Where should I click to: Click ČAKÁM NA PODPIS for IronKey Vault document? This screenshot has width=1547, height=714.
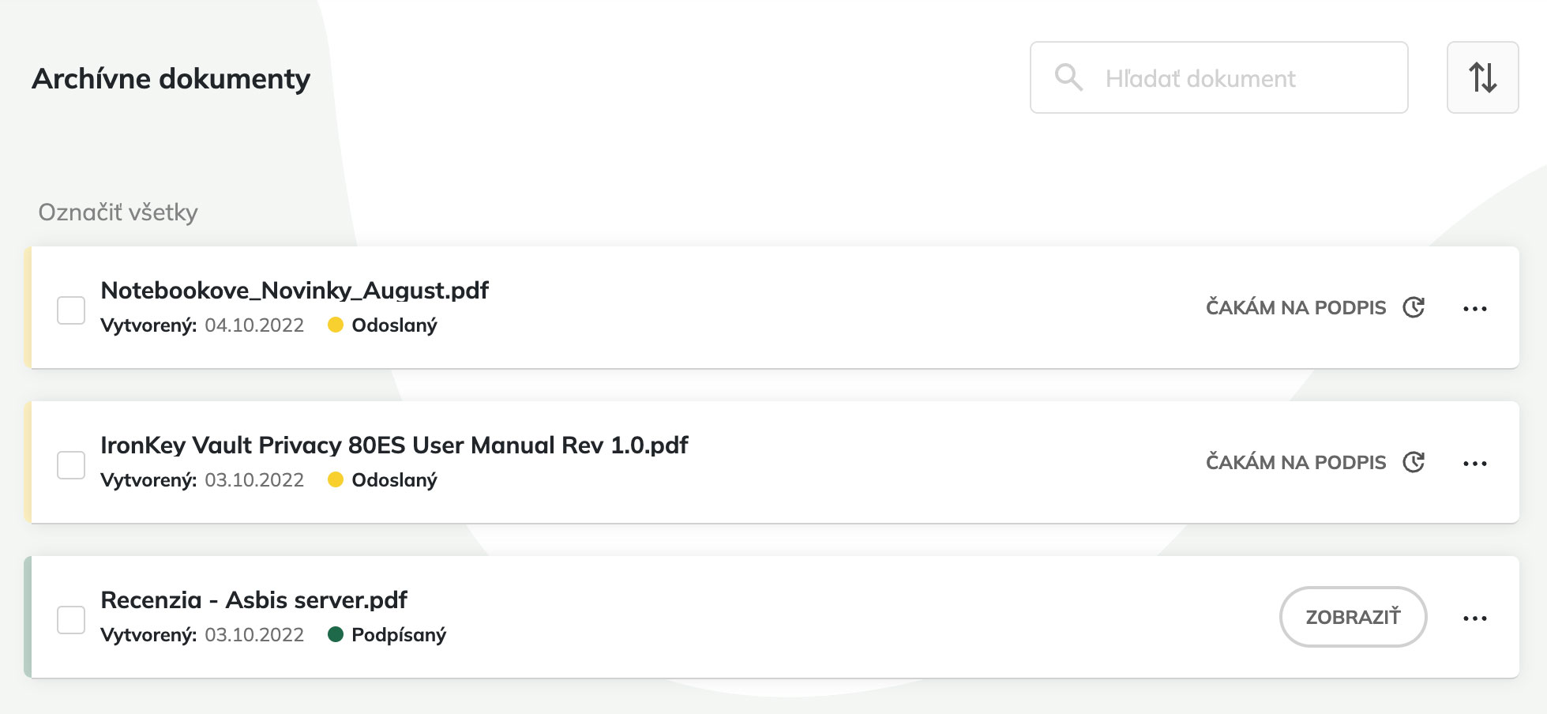1295,462
